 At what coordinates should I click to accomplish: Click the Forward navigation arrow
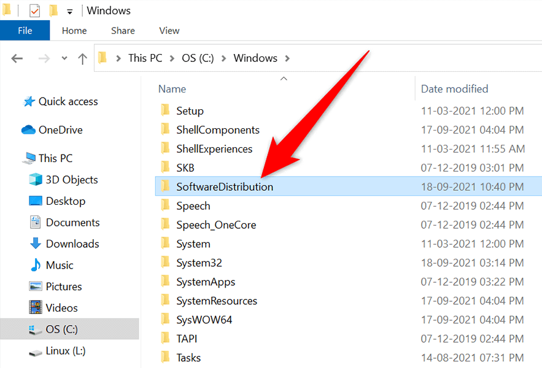point(44,58)
